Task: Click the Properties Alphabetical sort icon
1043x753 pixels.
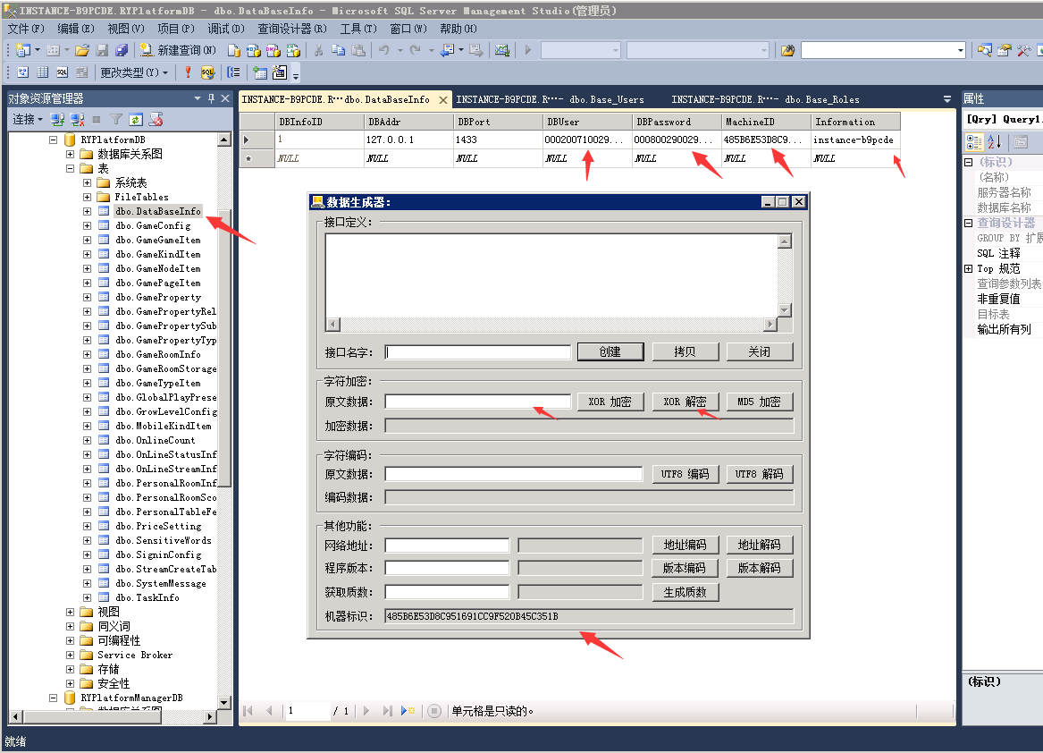Action: pos(995,141)
